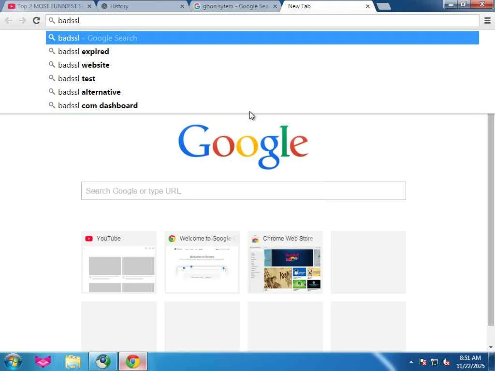
Task: Open the Chrome hamburger menu
Action: tap(487, 20)
